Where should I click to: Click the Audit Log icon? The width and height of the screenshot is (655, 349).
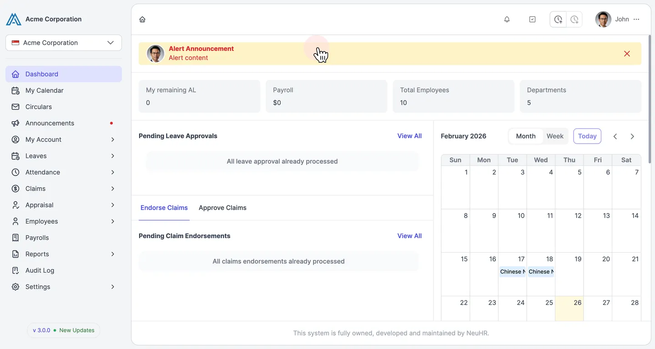[x=15, y=270]
